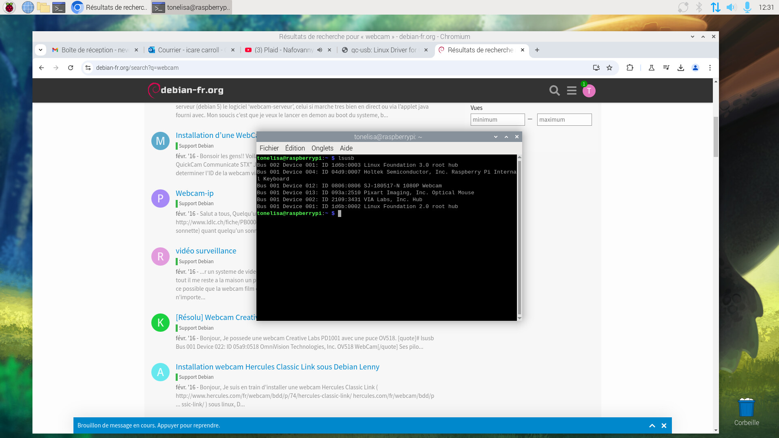The width and height of the screenshot is (779, 438).
Task: View site information icon in address bar
Action: (x=88, y=68)
